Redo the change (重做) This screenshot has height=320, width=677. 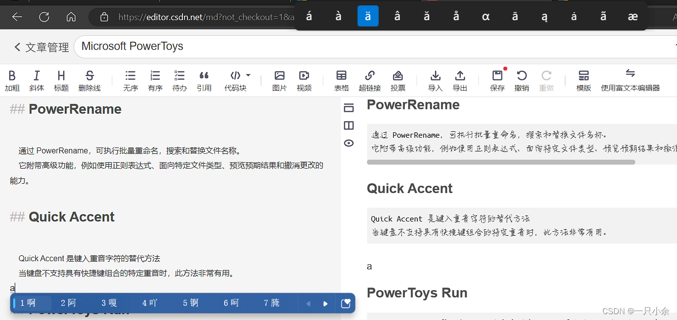pyautogui.click(x=547, y=81)
